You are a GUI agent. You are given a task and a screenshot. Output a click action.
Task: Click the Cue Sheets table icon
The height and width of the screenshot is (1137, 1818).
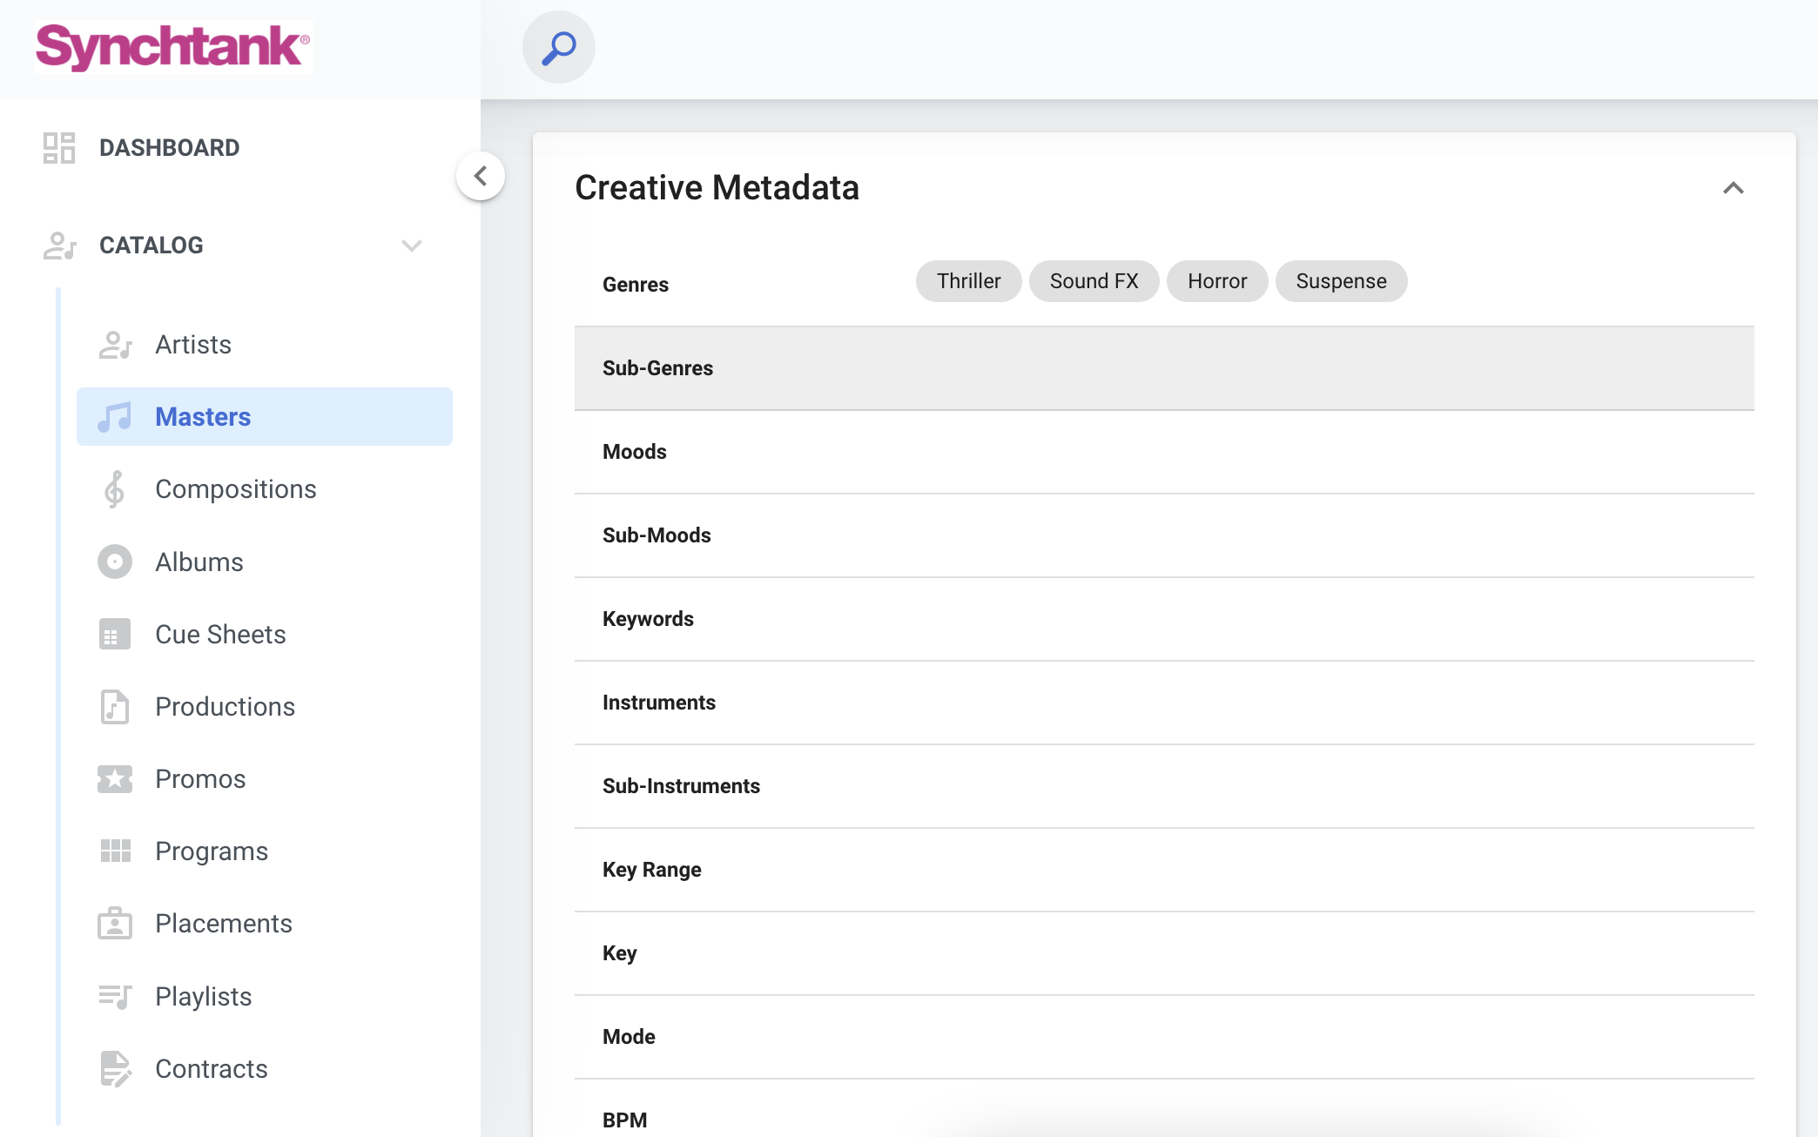pyautogui.click(x=115, y=635)
